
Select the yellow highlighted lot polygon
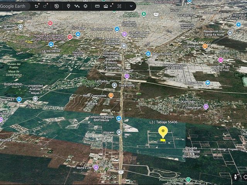coord(163,140)
